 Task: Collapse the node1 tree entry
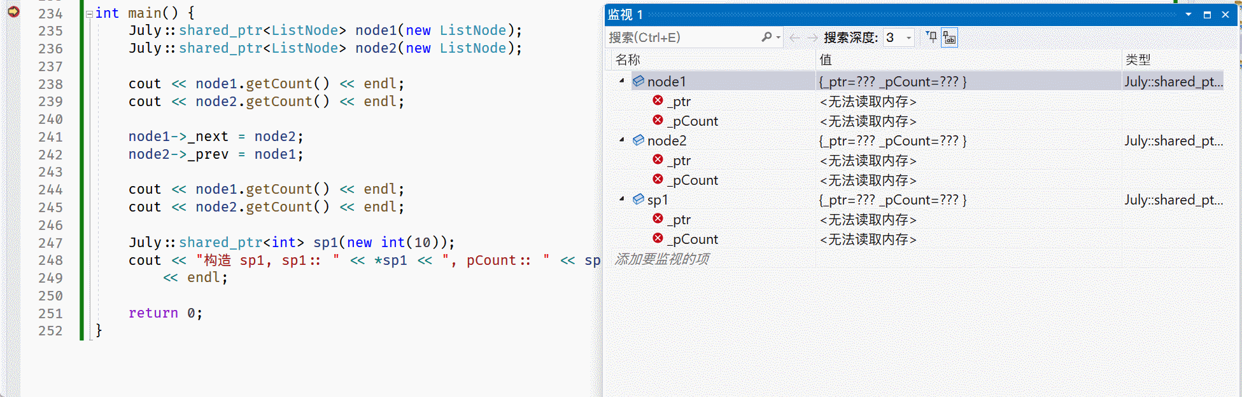[x=622, y=81]
